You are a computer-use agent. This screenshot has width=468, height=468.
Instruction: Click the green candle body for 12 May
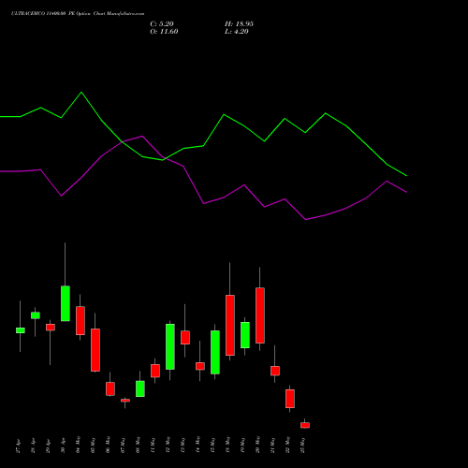[170, 346]
